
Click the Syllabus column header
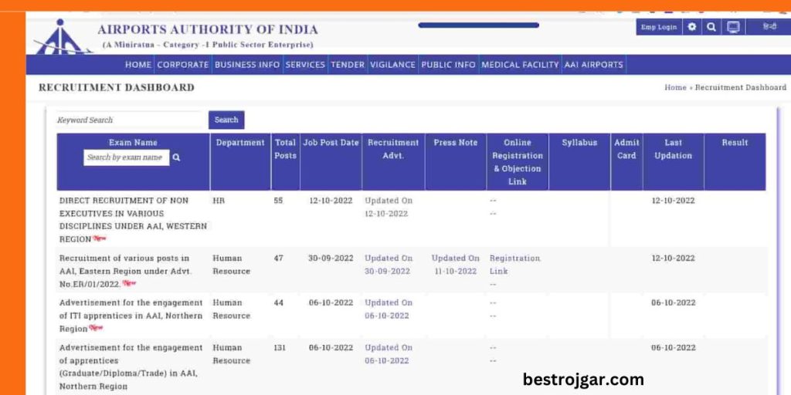click(579, 143)
